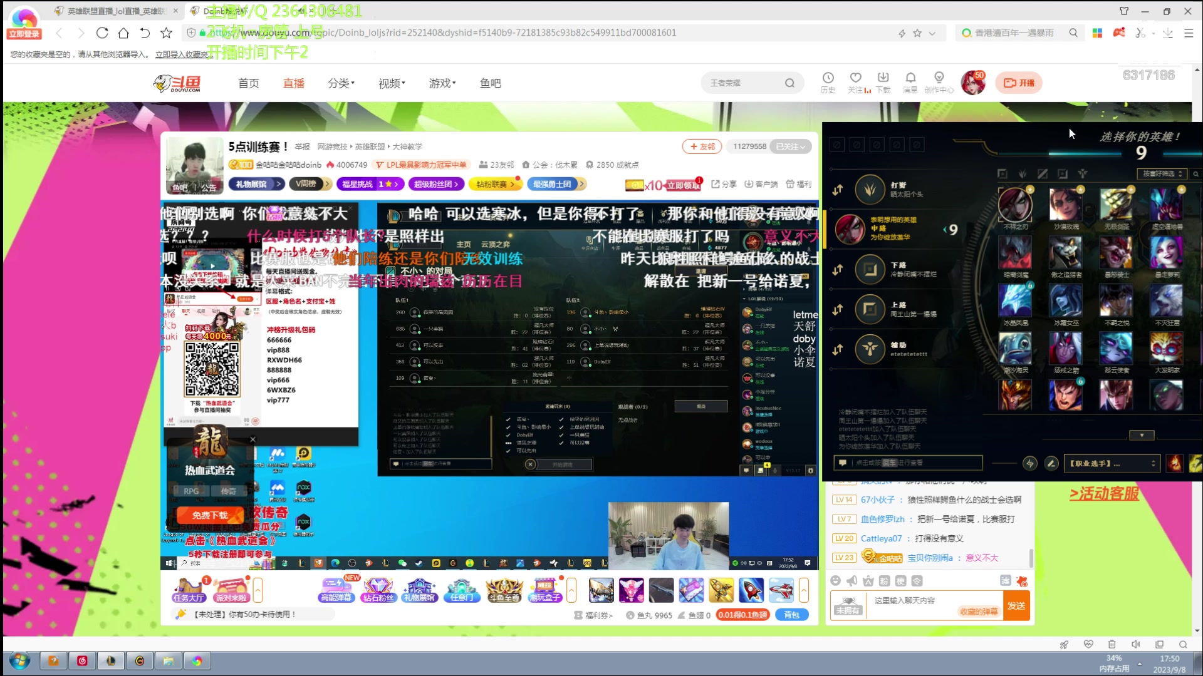
Task: Open the 派对来啦 party icon
Action: point(231,590)
